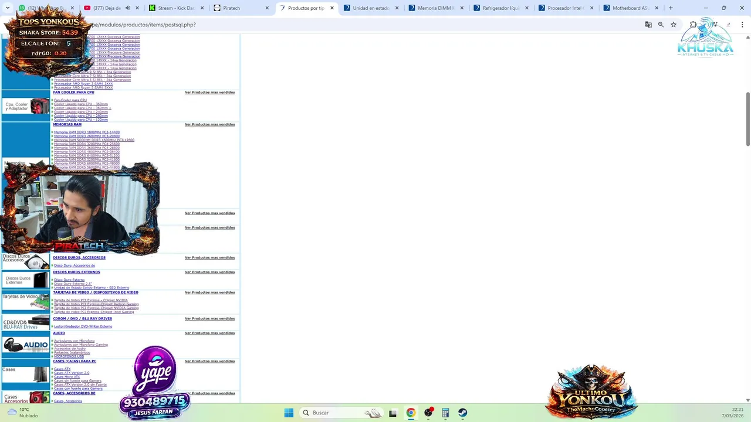Click the CD&DVD& BLU-RAY Drives category image
The image size is (751, 422).
(x=26, y=322)
